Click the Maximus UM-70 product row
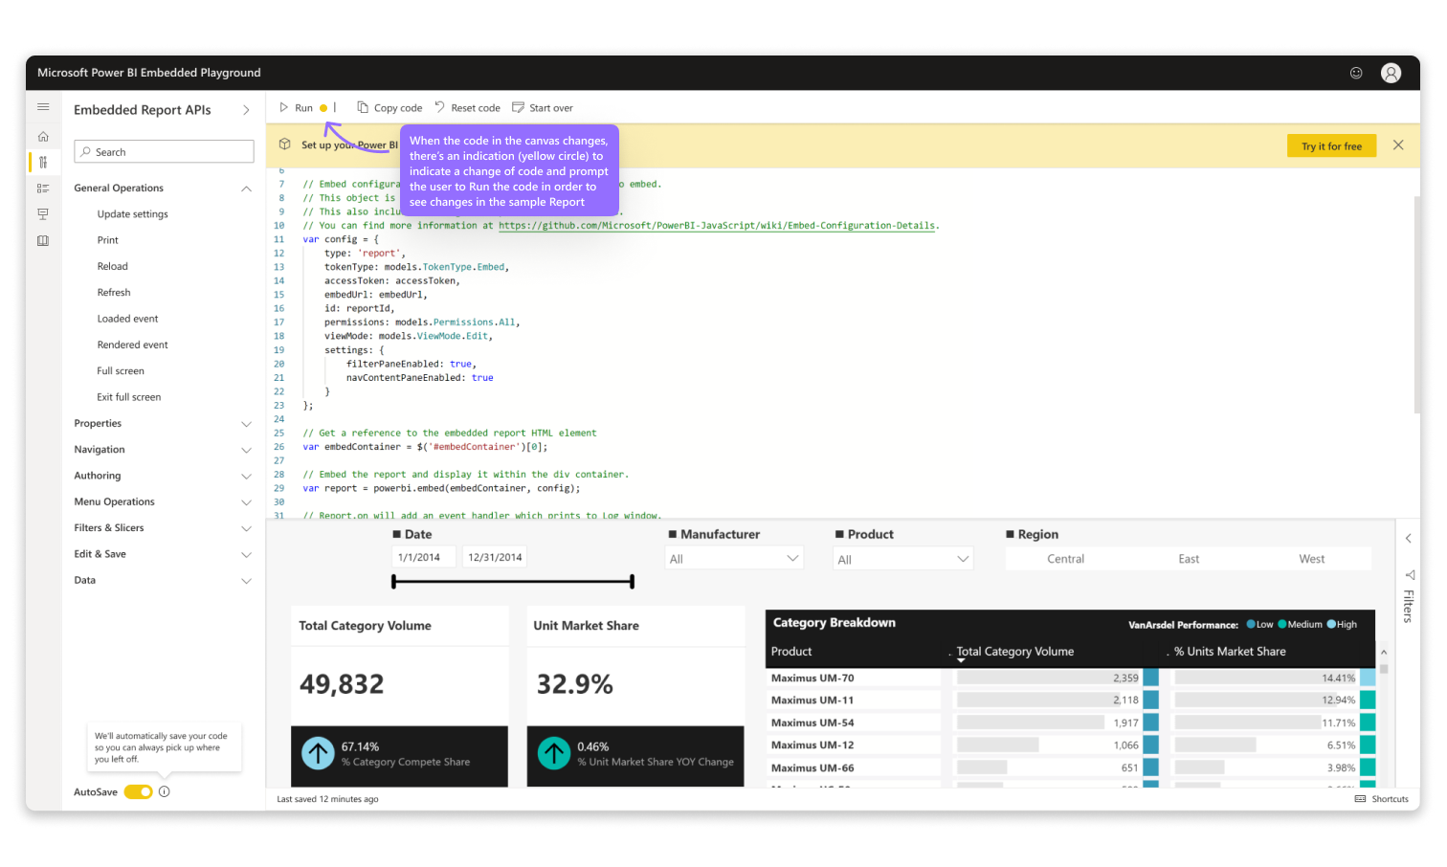 coord(1072,678)
